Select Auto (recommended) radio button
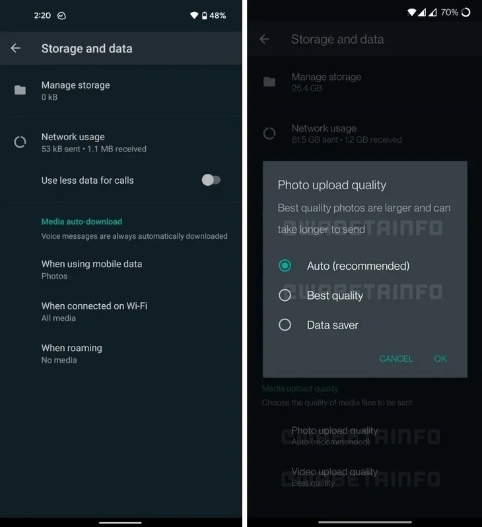482x527 pixels. tap(285, 266)
